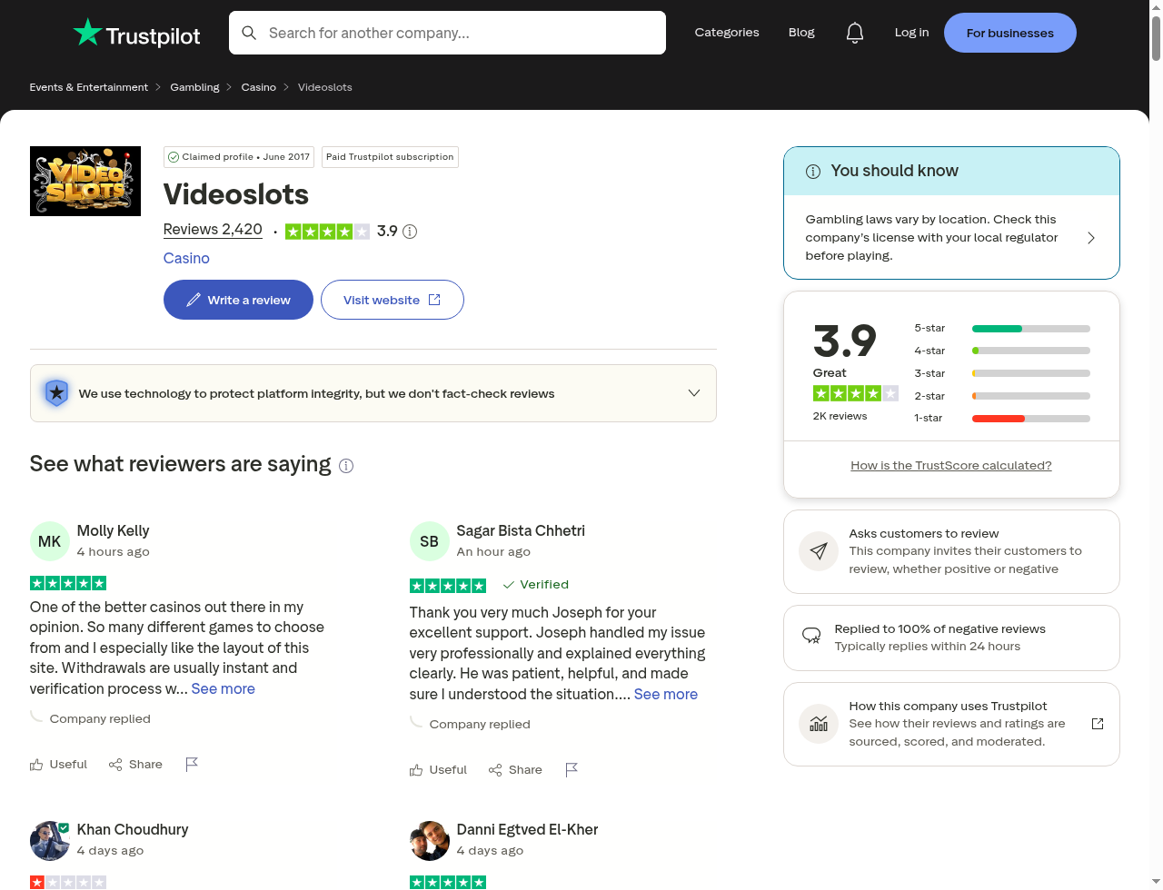Share Molly Kelly's review

click(x=135, y=765)
